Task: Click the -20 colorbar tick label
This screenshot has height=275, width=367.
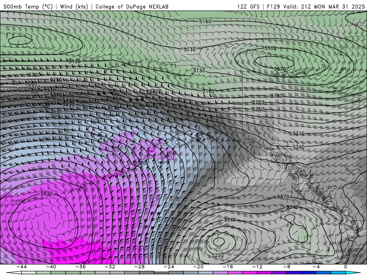Action: 198,267
